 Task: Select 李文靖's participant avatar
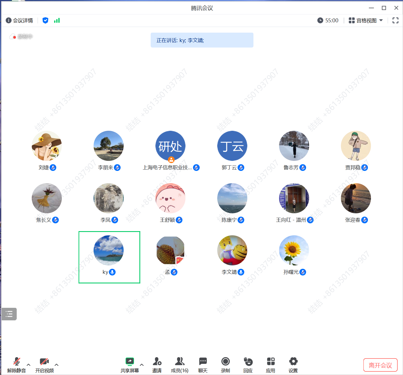232,250
